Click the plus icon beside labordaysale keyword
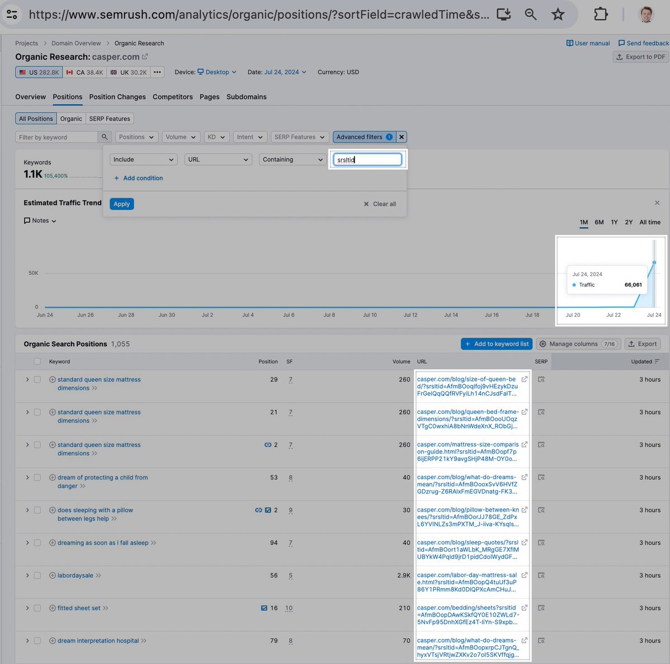 52,575
